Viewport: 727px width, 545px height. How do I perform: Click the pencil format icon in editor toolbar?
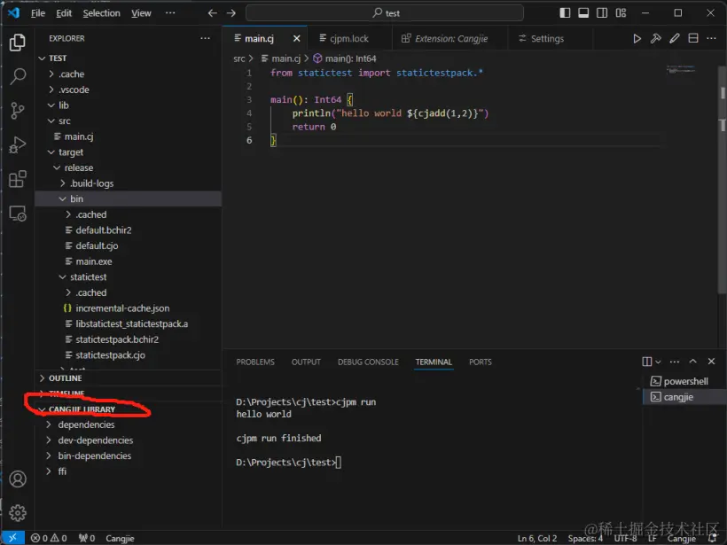pyautogui.click(x=674, y=38)
